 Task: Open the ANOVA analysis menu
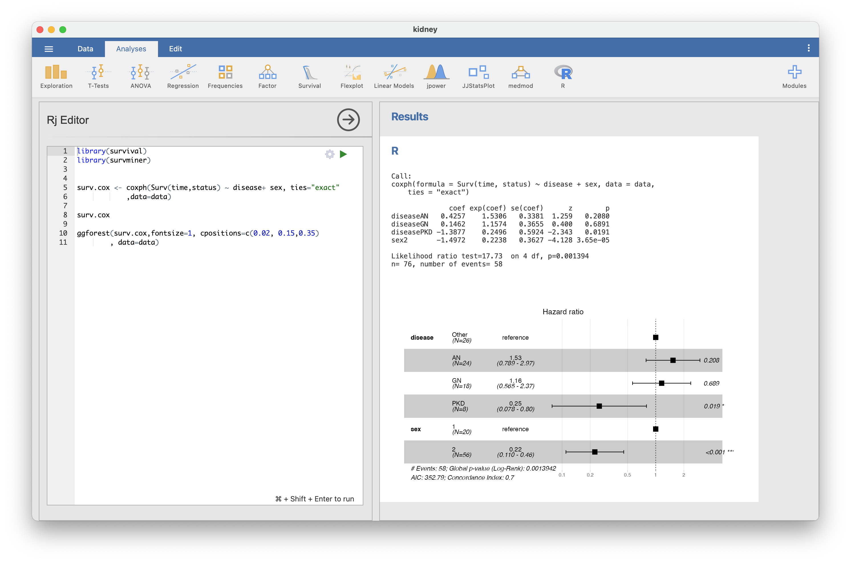click(x=141, y=76)
